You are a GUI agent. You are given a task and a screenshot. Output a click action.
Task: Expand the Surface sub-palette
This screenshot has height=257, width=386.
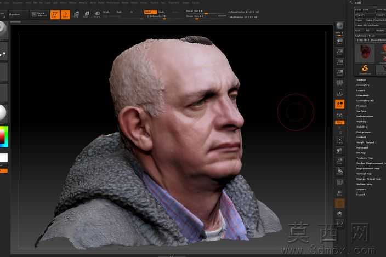(361, 111)
